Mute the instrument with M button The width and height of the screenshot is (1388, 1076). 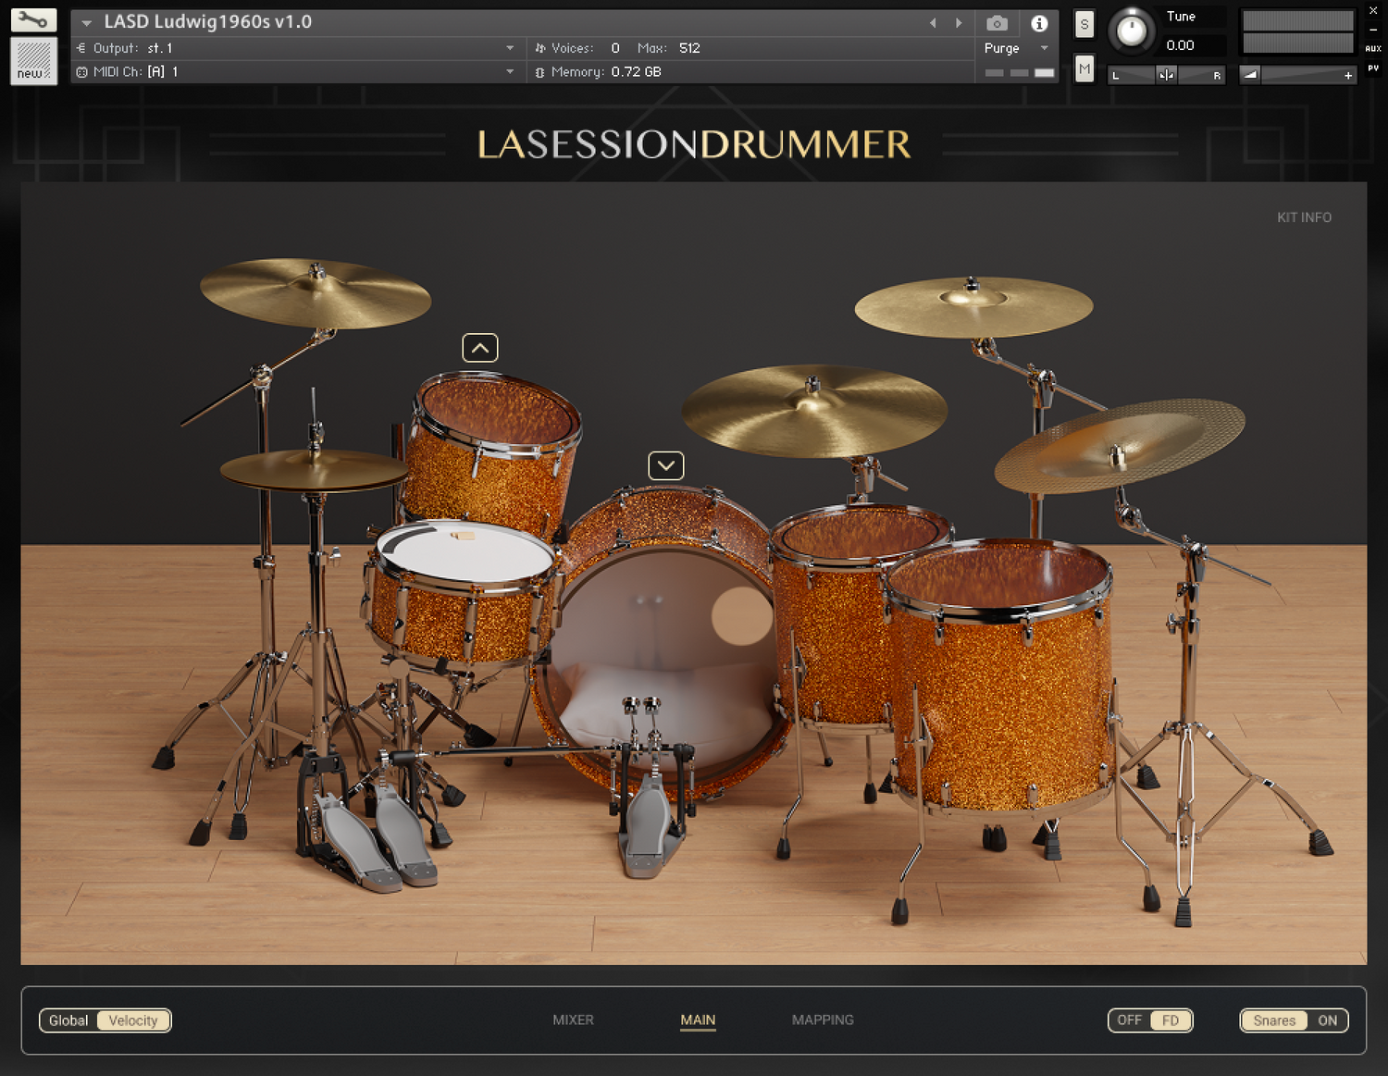(1084, 68)
